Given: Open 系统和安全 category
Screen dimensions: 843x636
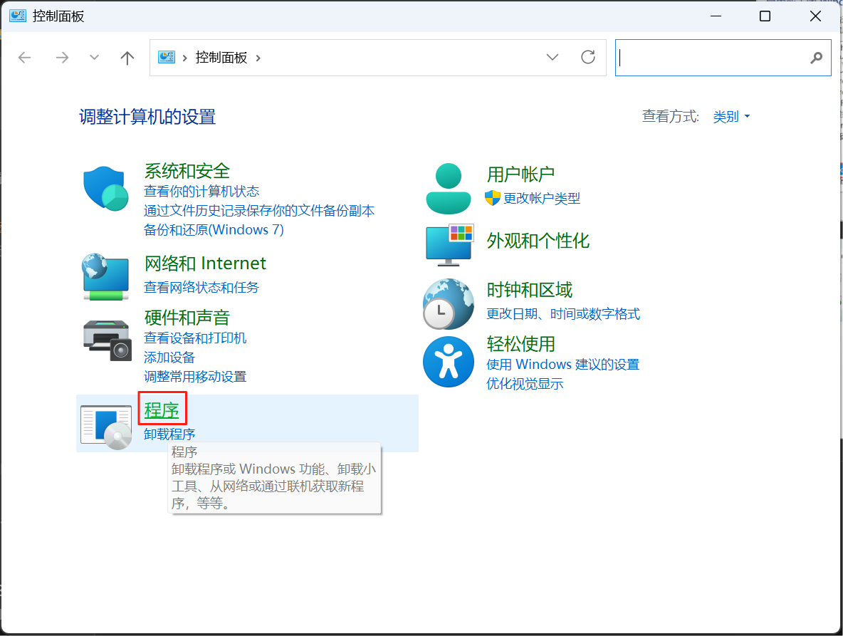Looking at the screenshot, I should pos(187,171).
